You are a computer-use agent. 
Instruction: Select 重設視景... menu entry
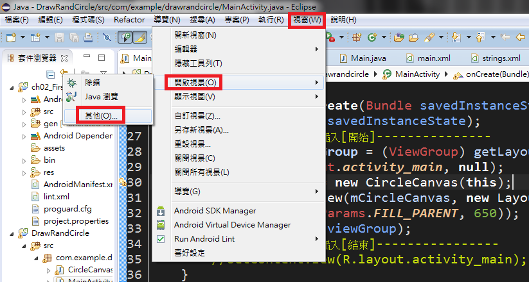click(x=238, y=144)
